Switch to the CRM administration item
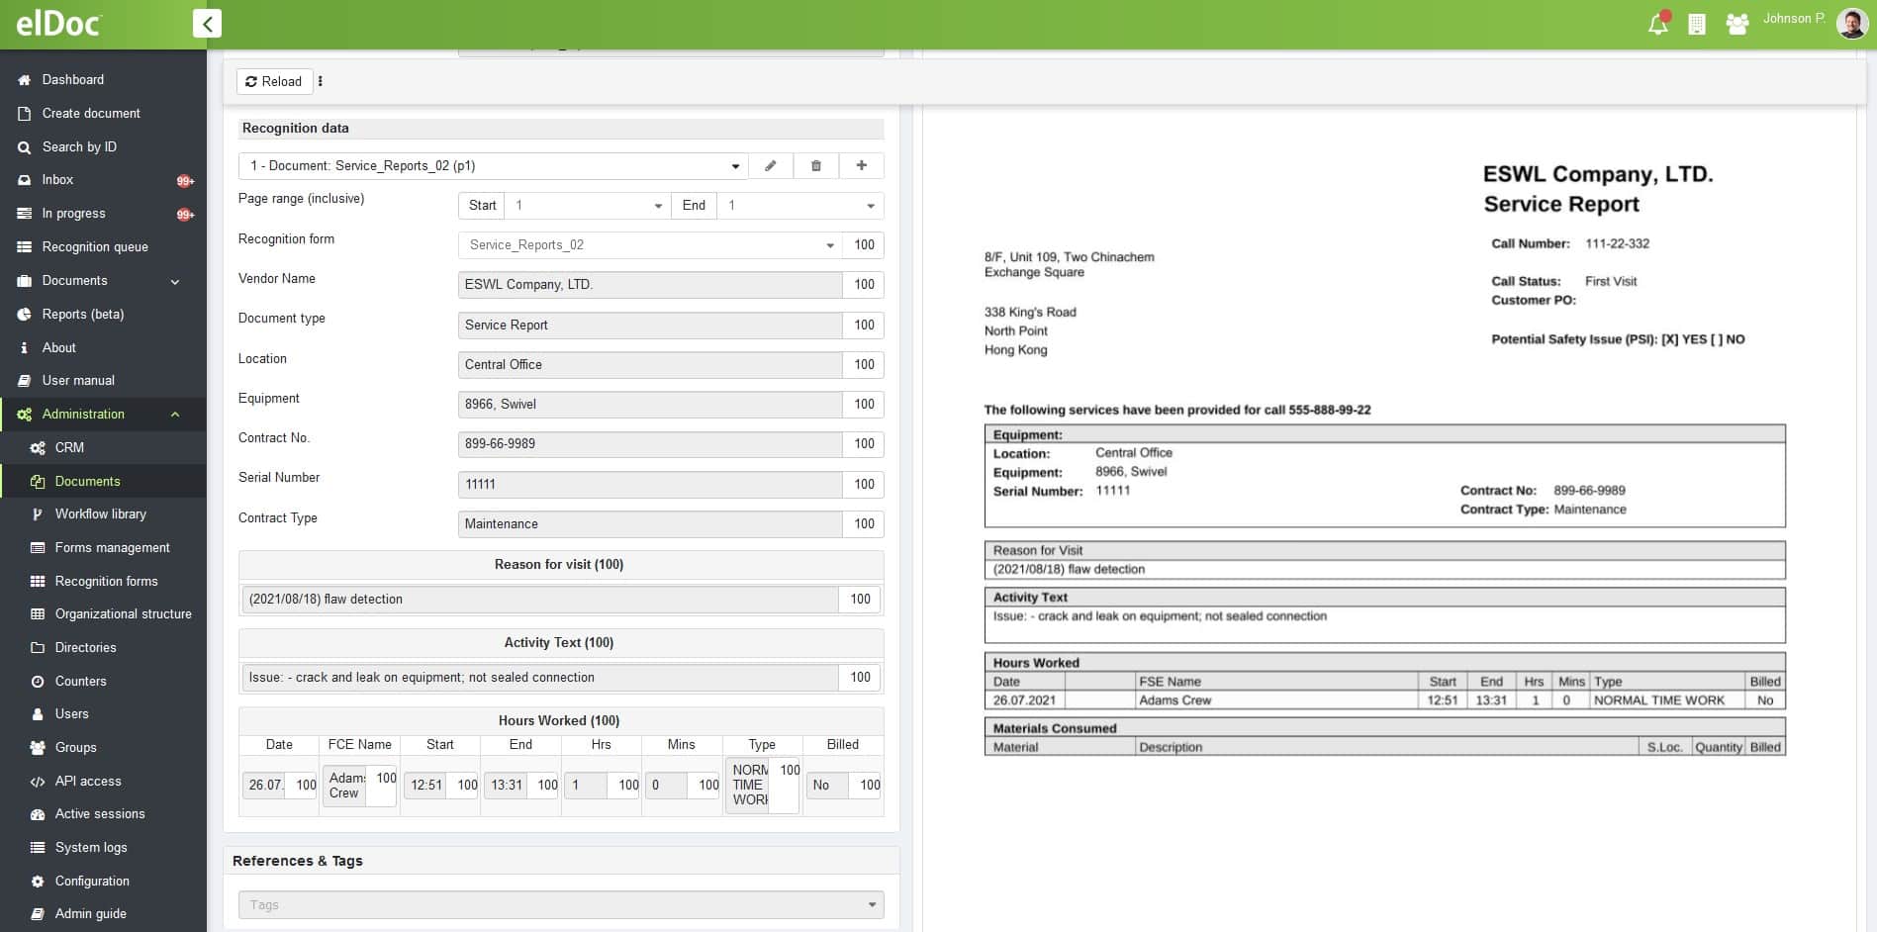This screenshot has width=1877, height=932. pos(69,447)
